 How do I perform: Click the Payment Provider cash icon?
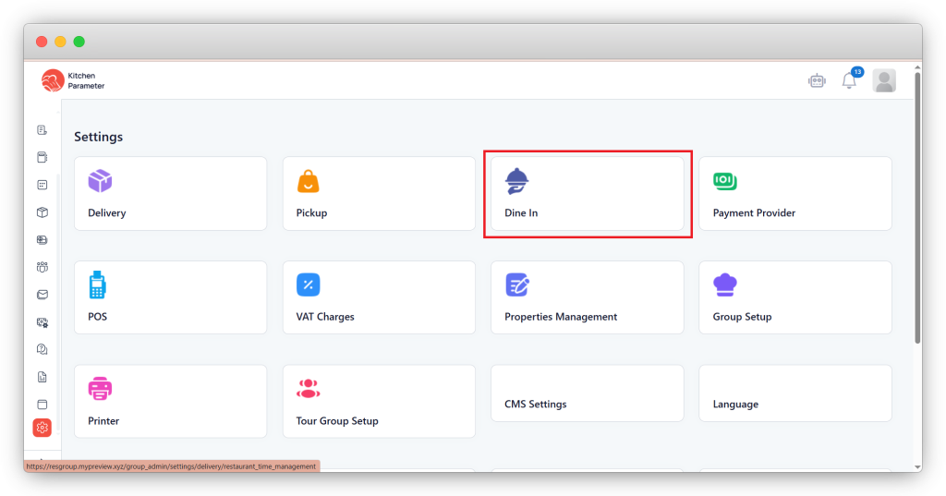coord(725,181)
